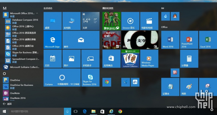The width and height of the screenshot is (217, 115).
Task: Open Movies & TV (电影和电视) tile
Action: click(x=149, y=21)
